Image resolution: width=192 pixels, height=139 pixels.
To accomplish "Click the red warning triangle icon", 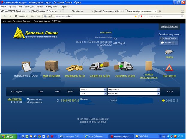I will [169, 67].
